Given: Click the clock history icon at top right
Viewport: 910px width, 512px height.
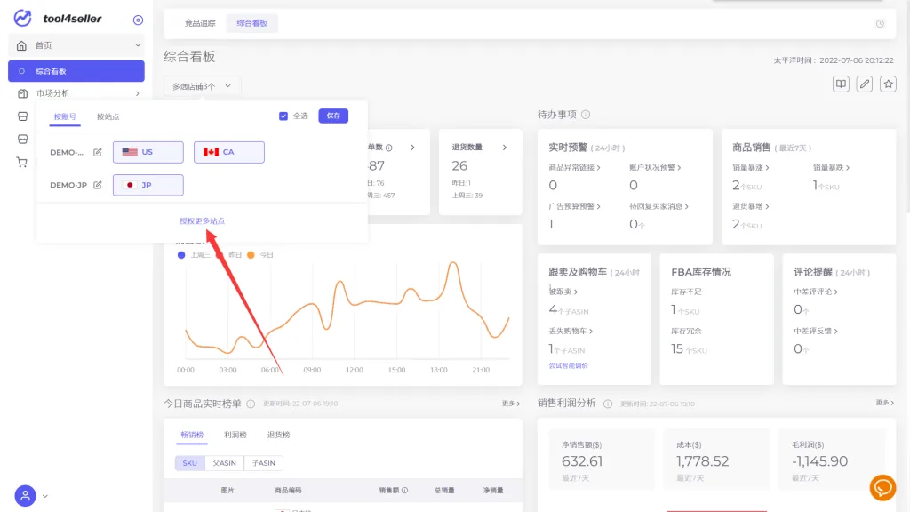Looking at the screenshot, I should pos(880,24).
